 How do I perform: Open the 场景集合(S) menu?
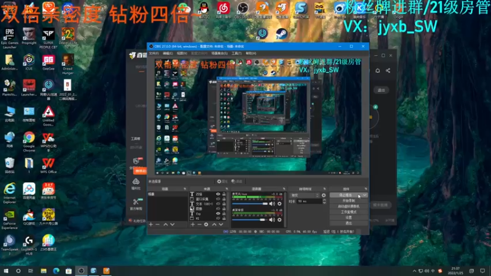click(220, 53)
